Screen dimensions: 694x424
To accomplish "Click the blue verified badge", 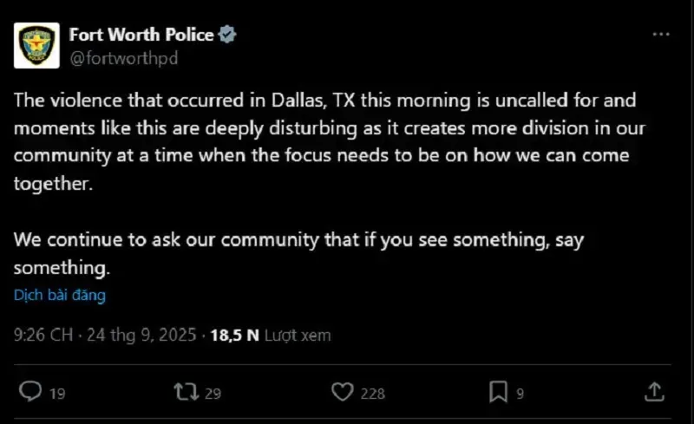I will 227,35.
